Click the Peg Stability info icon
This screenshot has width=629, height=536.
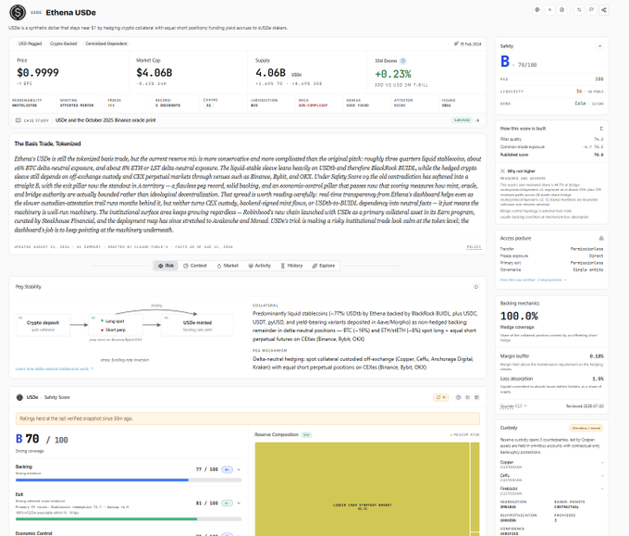tap(476, 287)
